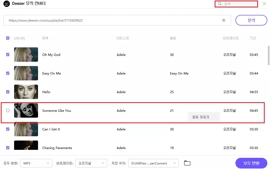Image resolution: width=270 pixels, height=169 pixels.
Task: Click the Easy On Me album thumbnail
Action: pos(26,73)
